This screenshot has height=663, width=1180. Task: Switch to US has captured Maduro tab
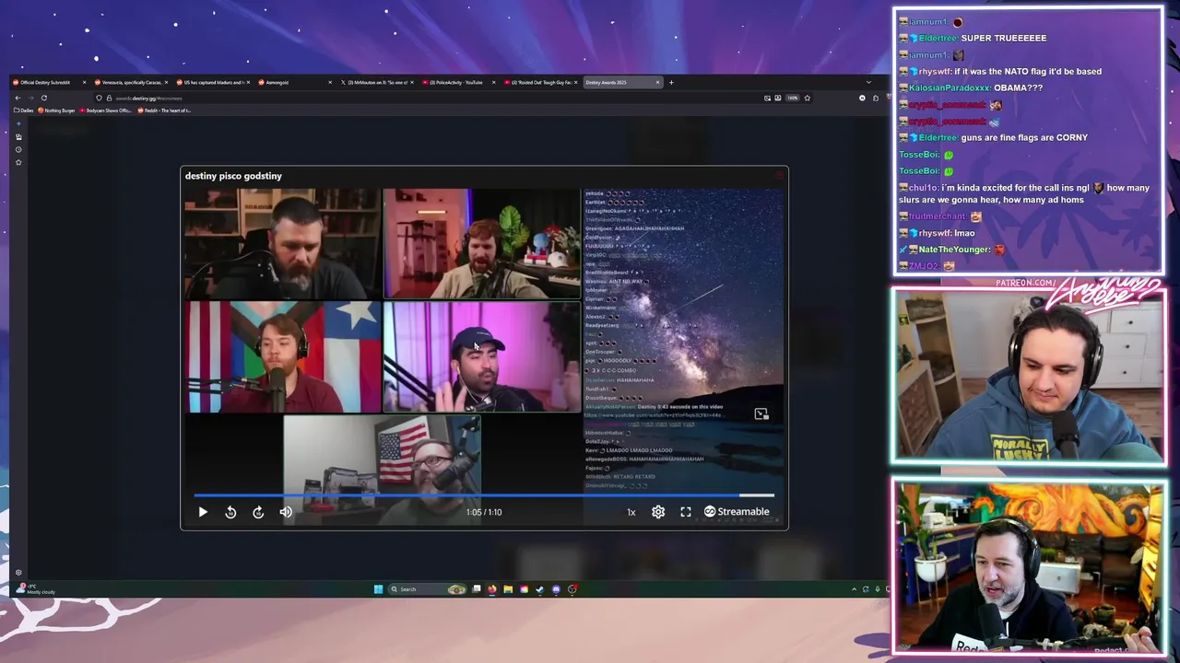coord(214,82)
